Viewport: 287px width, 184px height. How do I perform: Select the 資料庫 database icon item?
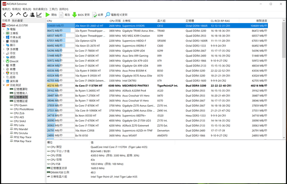point(8,81)
